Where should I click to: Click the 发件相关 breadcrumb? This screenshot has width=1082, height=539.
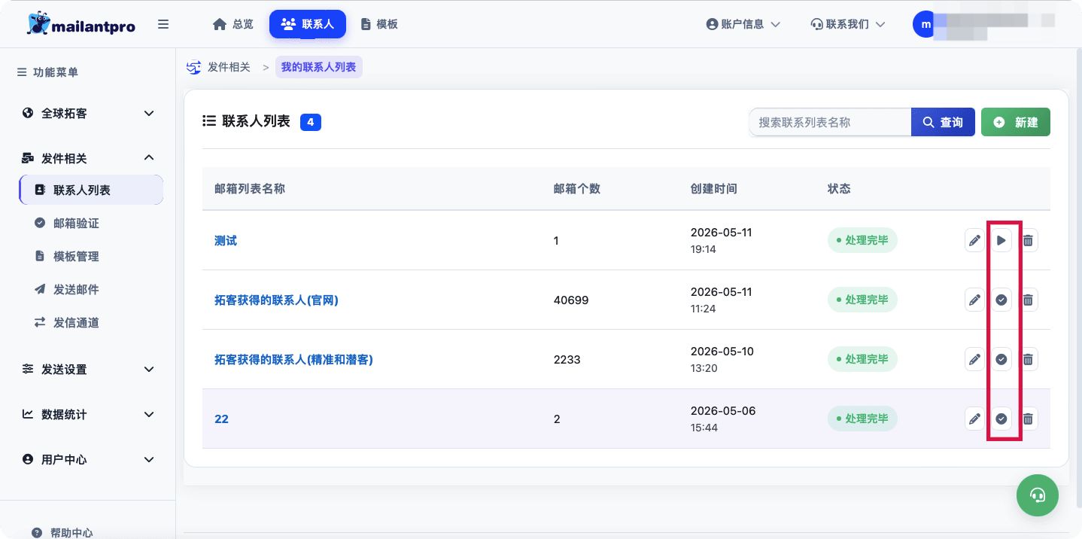(x=229, y=67)
